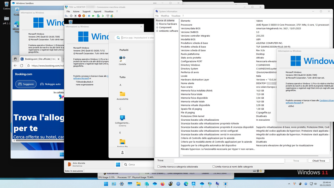
Task: Open the Cestino icon on host desktop
Action: point(7,5)
